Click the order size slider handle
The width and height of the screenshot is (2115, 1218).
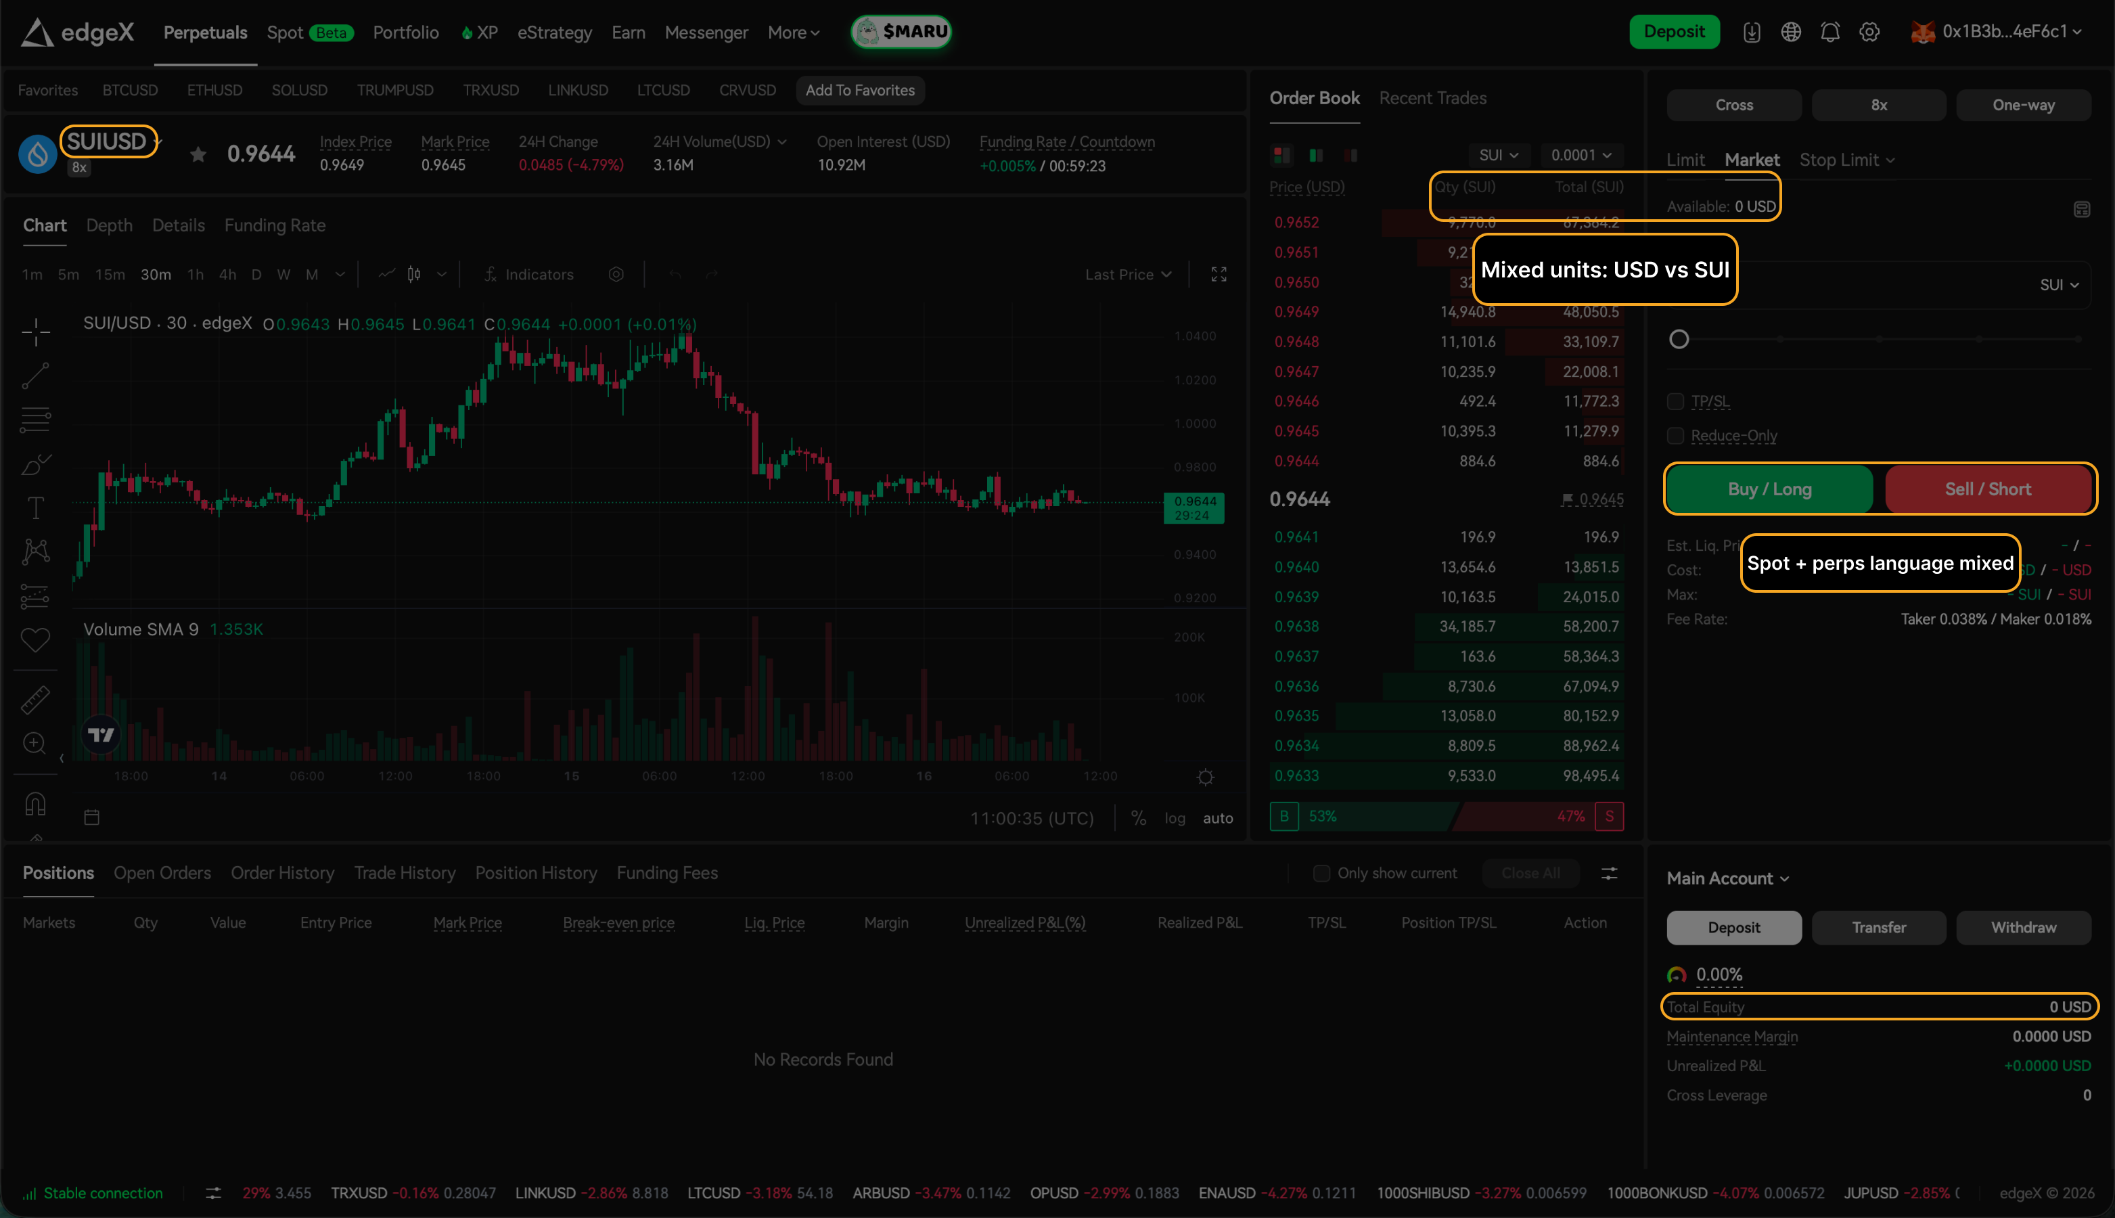[1679, 339]
